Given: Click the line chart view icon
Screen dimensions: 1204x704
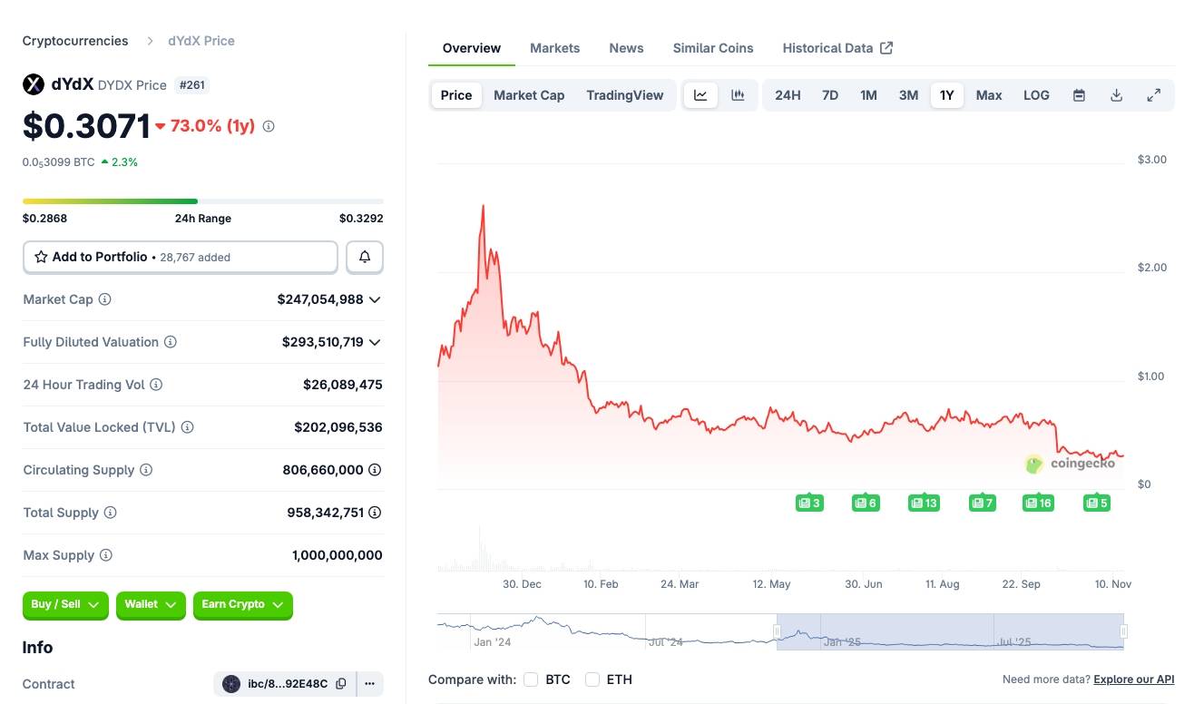Looking at the screenshot, I should click(700, 95).
